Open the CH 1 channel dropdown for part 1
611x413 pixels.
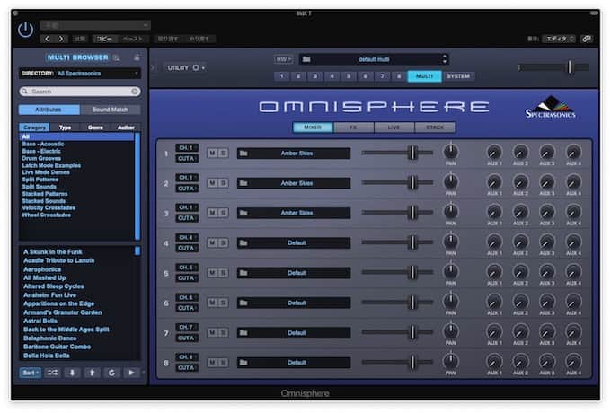pos(187,148)
